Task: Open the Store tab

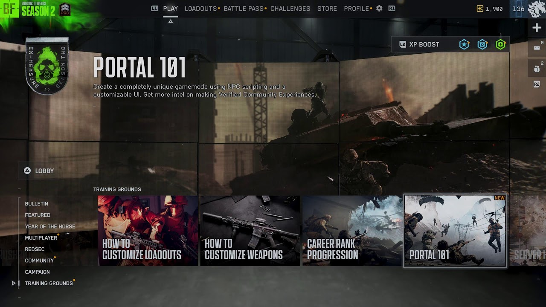Action: [327, 9]
